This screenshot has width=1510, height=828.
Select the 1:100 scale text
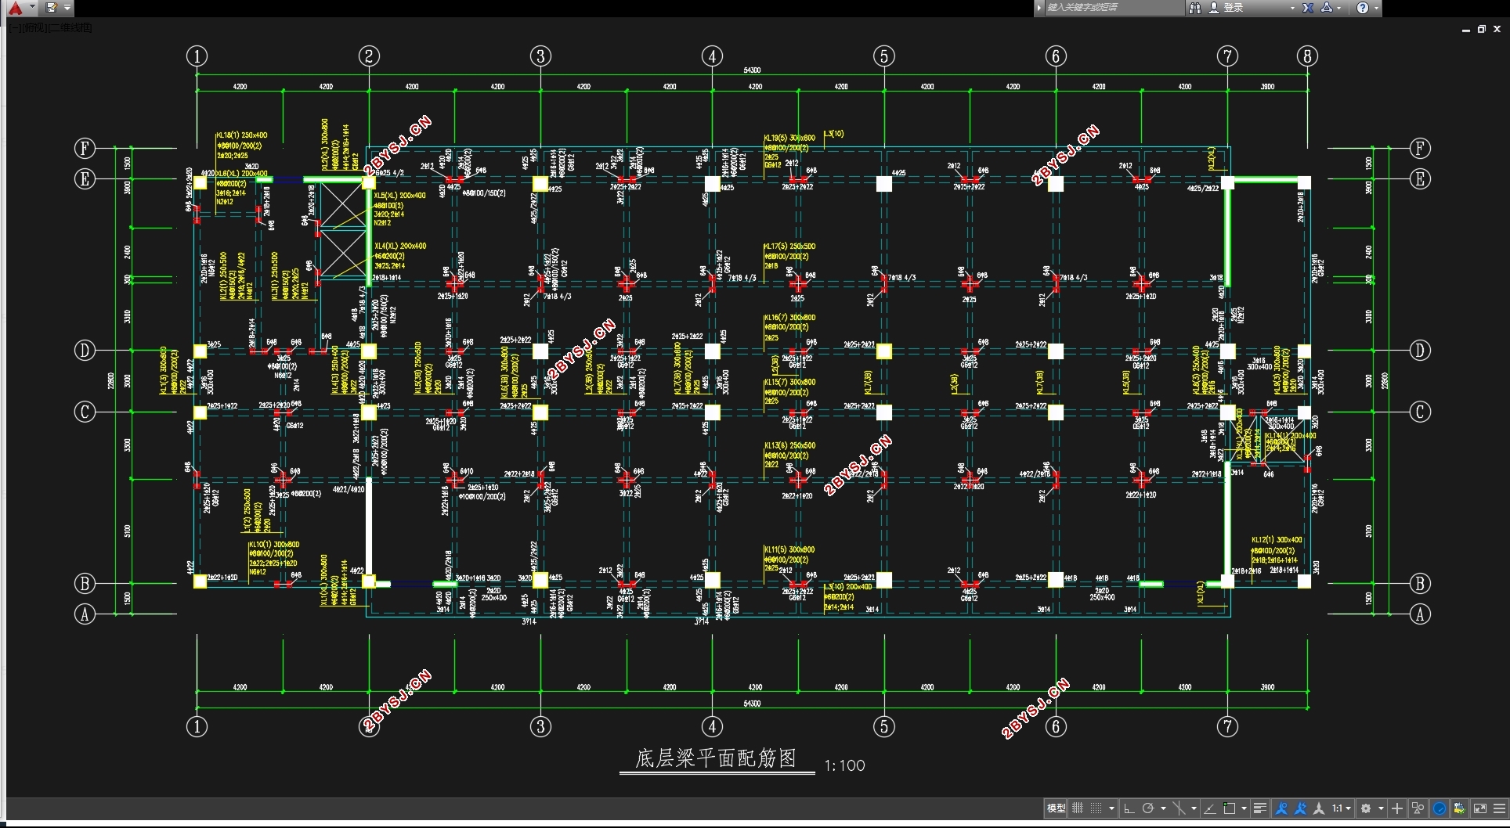point(844,765)
